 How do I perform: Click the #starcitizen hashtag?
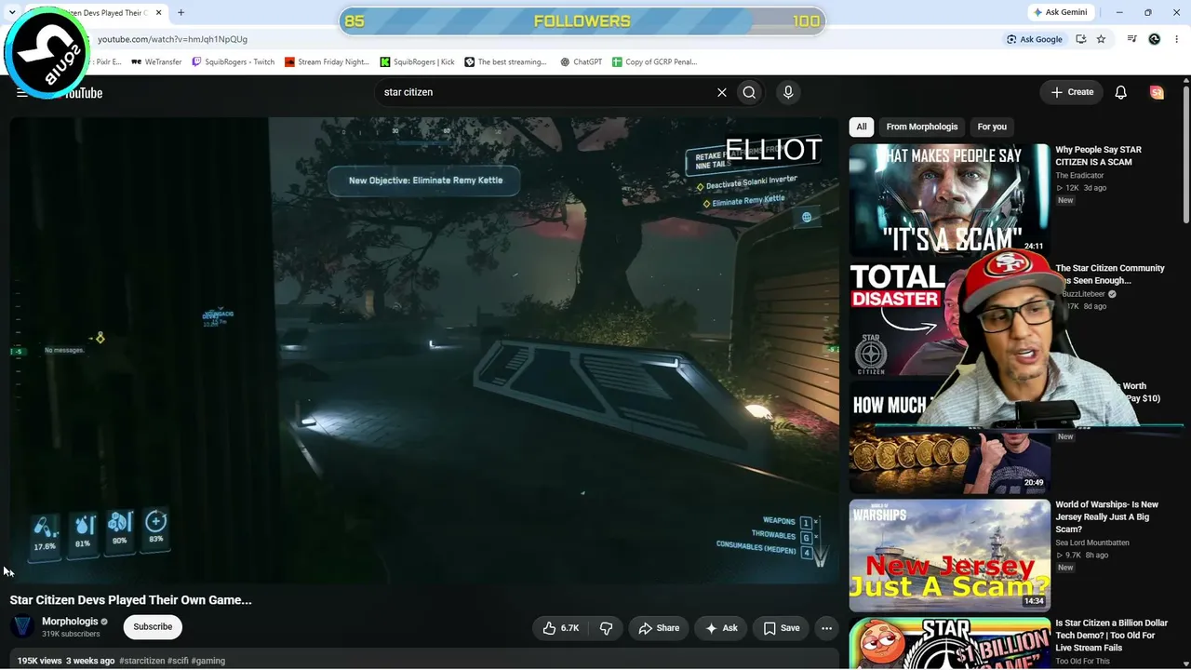[x=142, y=661]
